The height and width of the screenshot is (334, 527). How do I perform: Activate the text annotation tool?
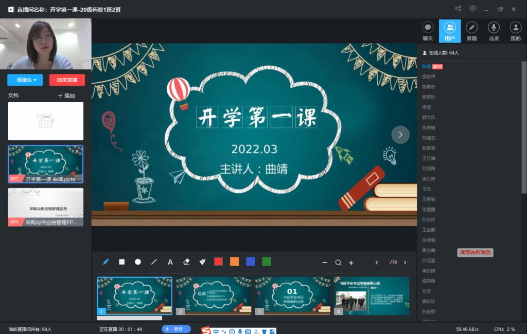[170, 262]
